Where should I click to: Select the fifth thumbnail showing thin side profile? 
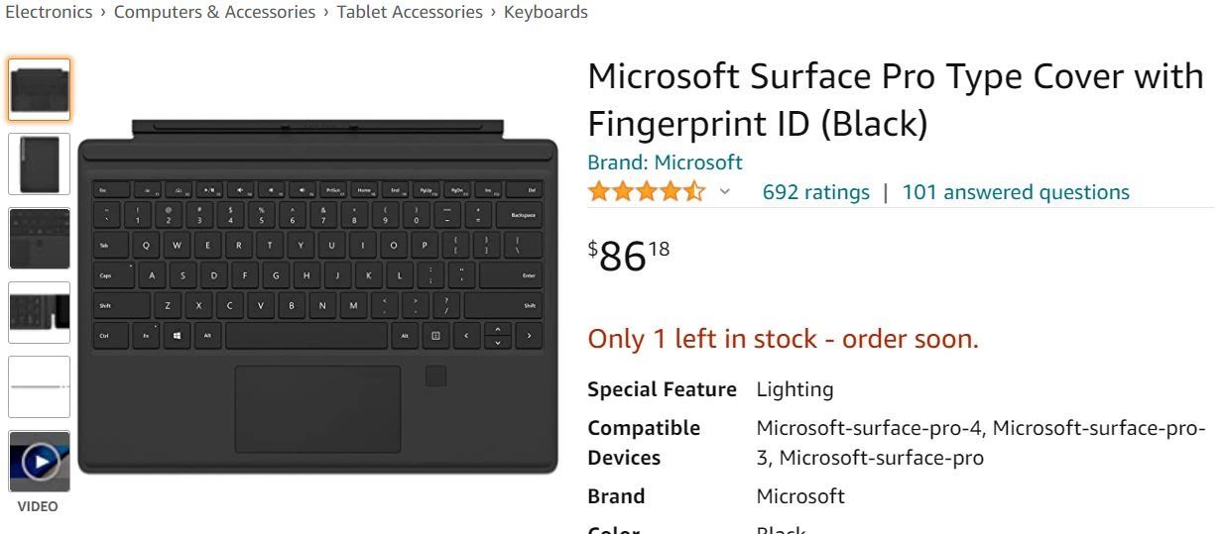(x=40, y=387)
